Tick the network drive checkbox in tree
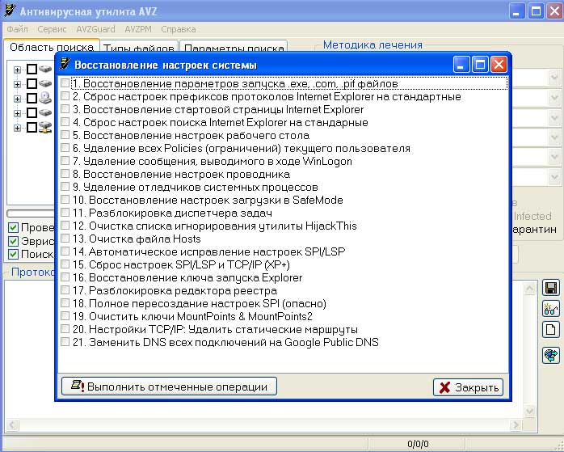 (32, 127)
